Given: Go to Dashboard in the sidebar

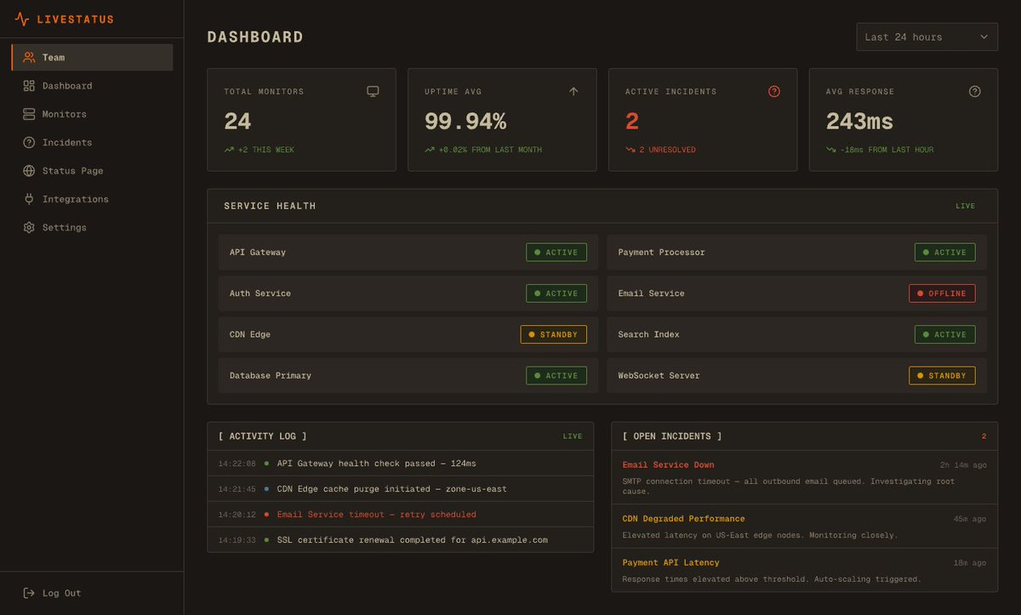Looking at the screenshot, I should (x=92, y=86).
